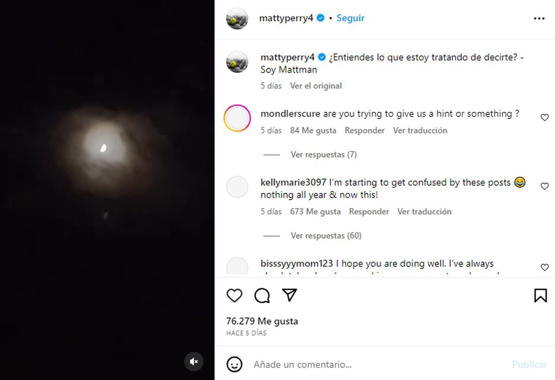Expand 'Ver respuestas (60)' under kellymarie3097's comment
Screen dimensions: 555x380
(326, 235)
